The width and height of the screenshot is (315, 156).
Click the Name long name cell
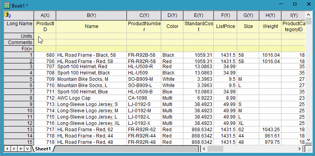91,27
